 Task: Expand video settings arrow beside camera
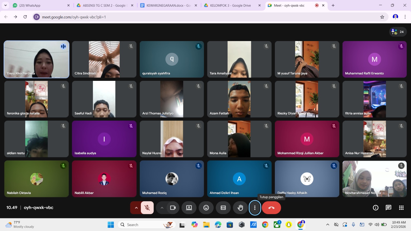162,208
